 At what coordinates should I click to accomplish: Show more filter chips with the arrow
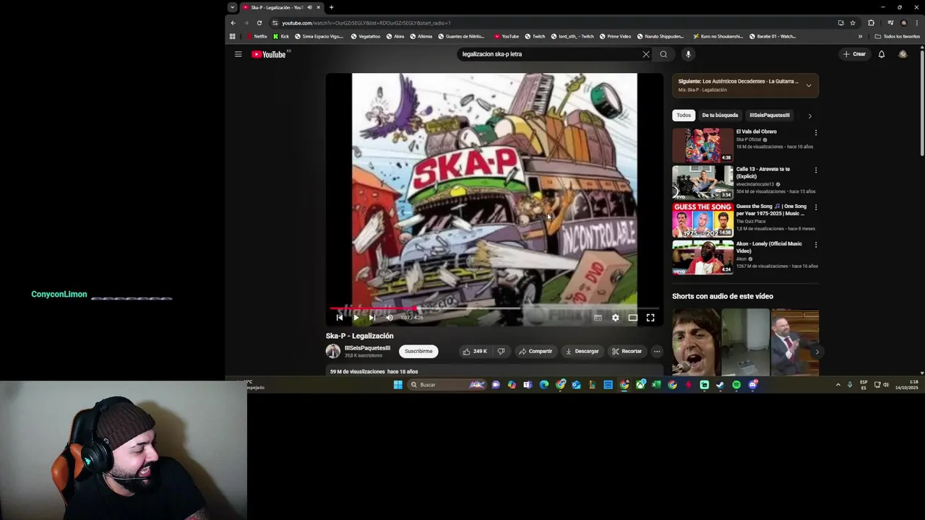[x=809, y=116]
